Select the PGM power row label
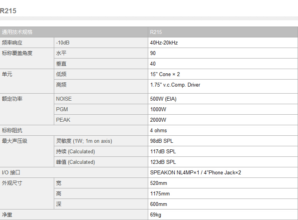The width and height of the screenshot is (298, 220). coord(62,110)
